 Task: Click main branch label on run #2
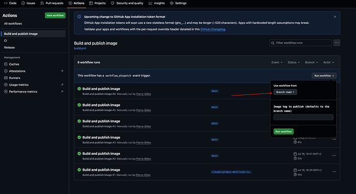pos(215,156)
